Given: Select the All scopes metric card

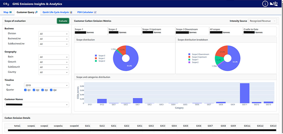Looking at the screenshot, I should coord(226,31).
